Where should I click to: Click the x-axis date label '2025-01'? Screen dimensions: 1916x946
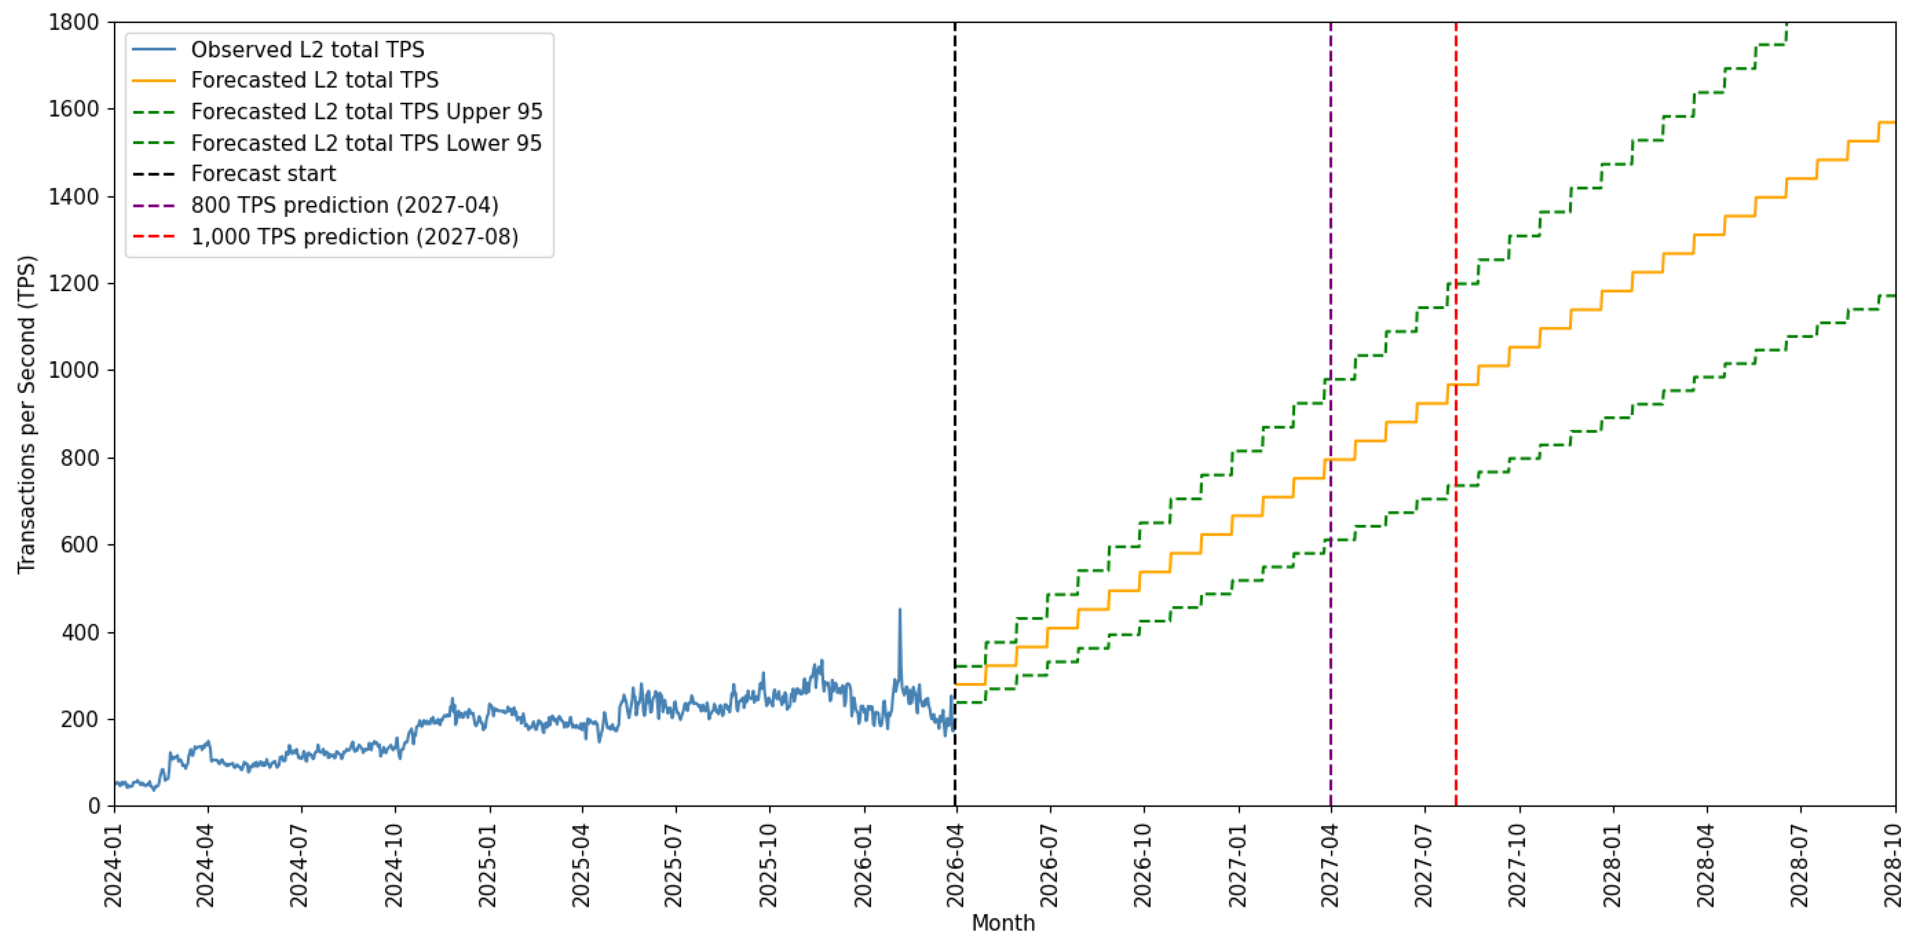click(489, 865)
